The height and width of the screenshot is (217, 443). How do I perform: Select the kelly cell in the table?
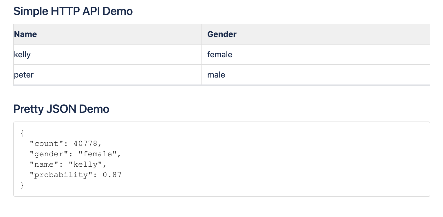(22, 54)
